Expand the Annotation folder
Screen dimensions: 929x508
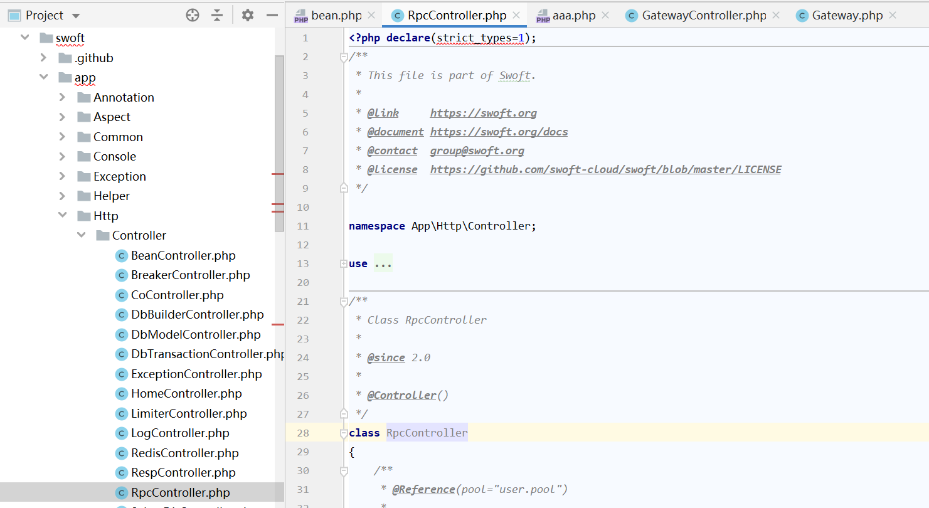62,97
